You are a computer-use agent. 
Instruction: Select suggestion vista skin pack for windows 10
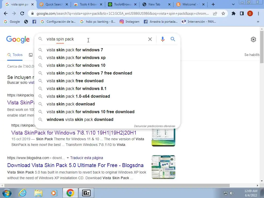pos(107,65)
